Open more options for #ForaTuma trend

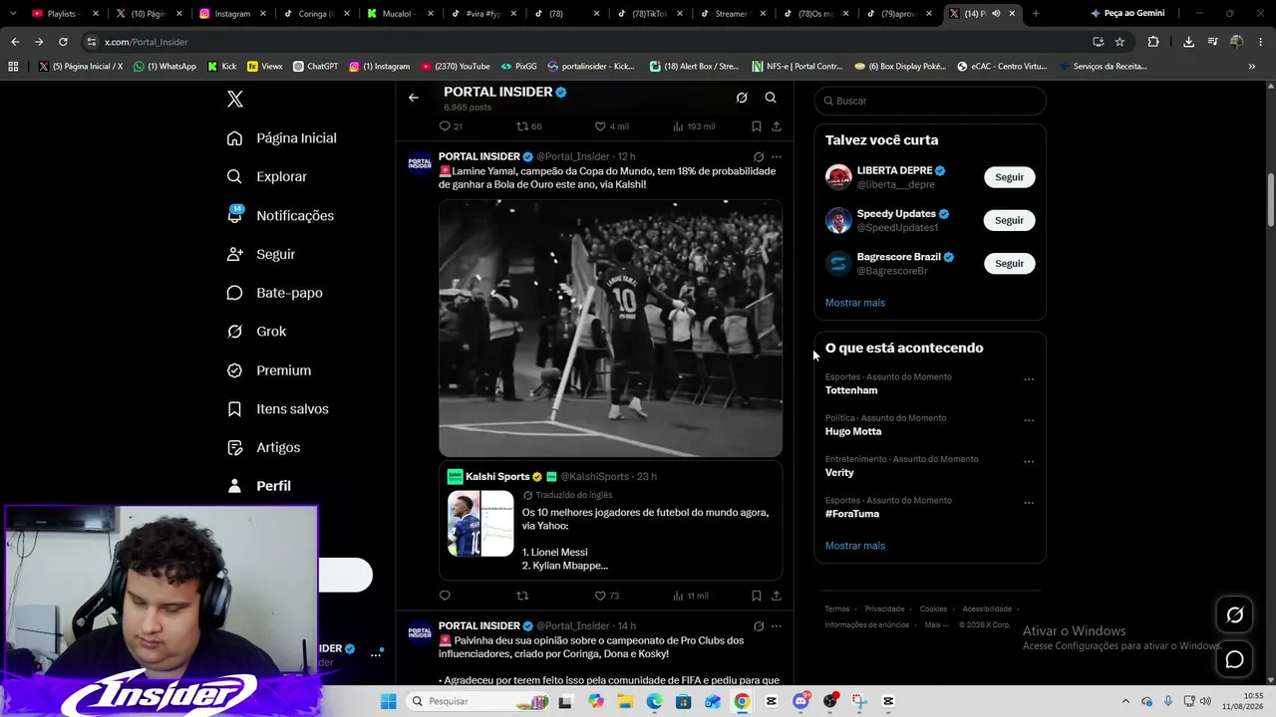click(1029, 503)
